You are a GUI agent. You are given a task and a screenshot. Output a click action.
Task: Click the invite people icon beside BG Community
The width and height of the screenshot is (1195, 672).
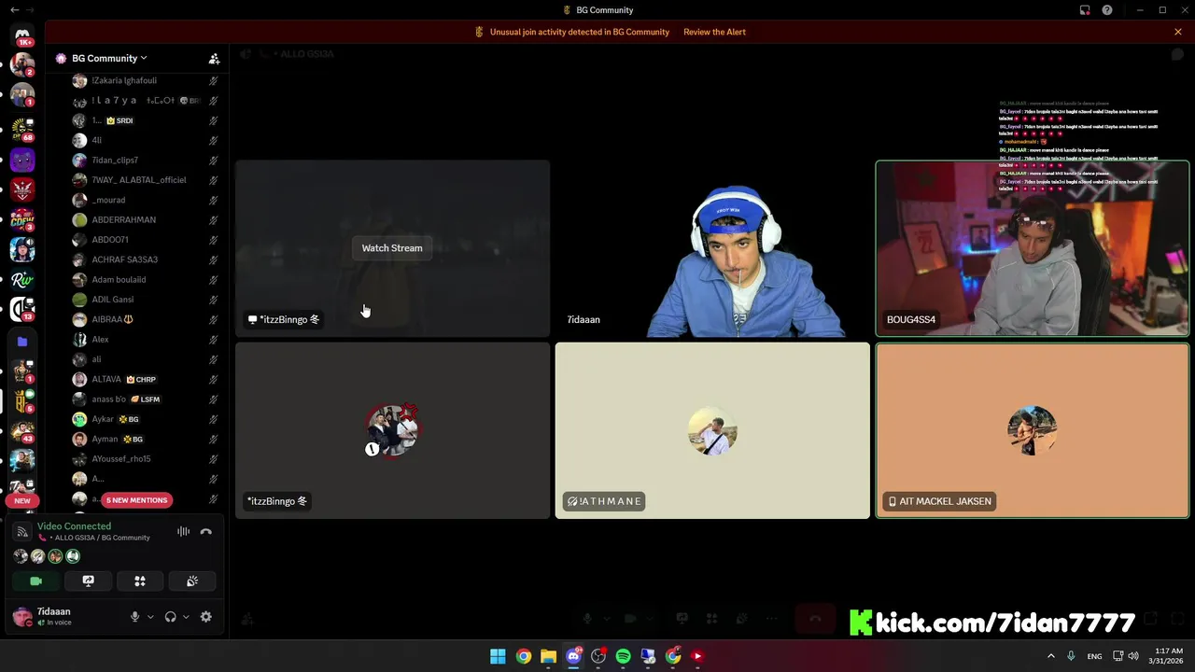214,59
